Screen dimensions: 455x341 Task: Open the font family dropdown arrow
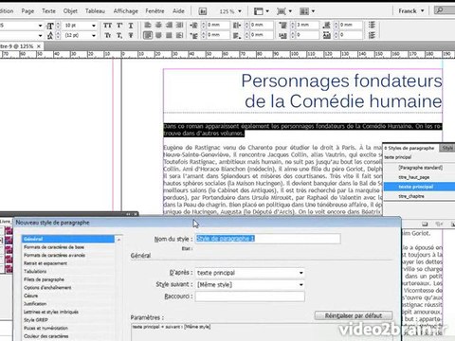[x=40, y=26]
